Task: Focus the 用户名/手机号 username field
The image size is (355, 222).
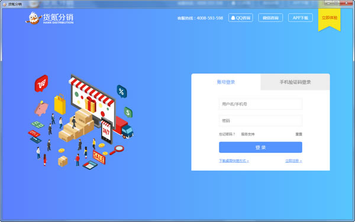Action: pyautogui.click(x=260, y=104)
